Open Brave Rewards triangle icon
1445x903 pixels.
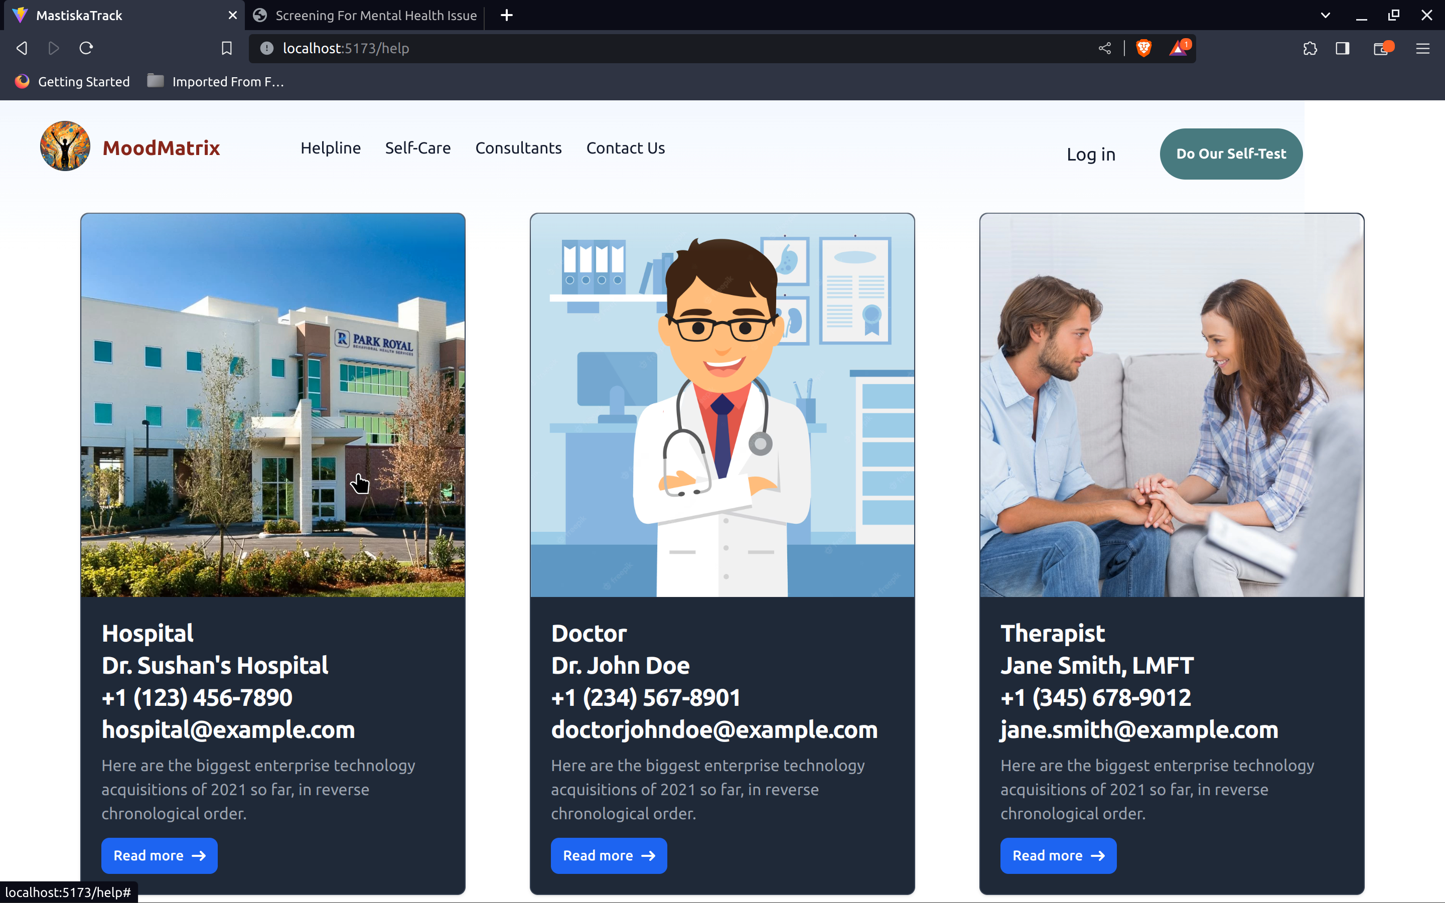coord(1178,48)
